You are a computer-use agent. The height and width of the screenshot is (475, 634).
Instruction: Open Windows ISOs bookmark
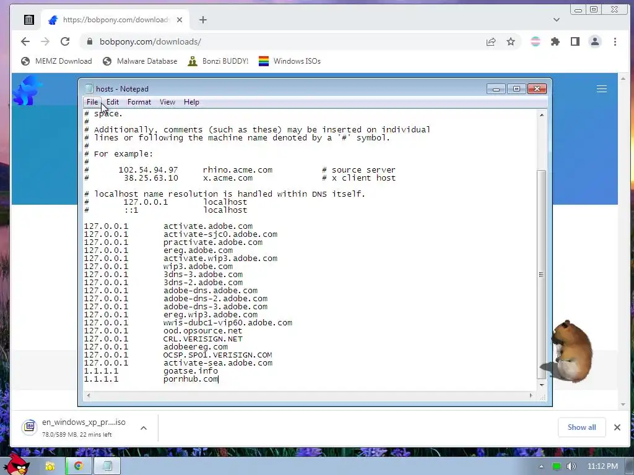(x=290, y=61)
